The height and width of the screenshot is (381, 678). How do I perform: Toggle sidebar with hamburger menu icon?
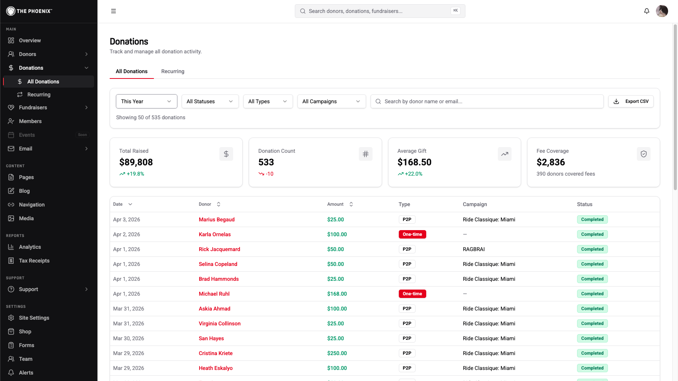[114, 11]
